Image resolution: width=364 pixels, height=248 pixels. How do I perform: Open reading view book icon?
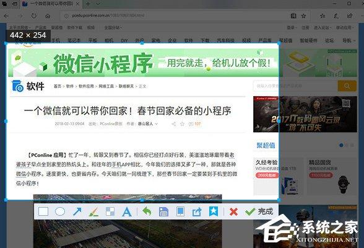(293, 15)
